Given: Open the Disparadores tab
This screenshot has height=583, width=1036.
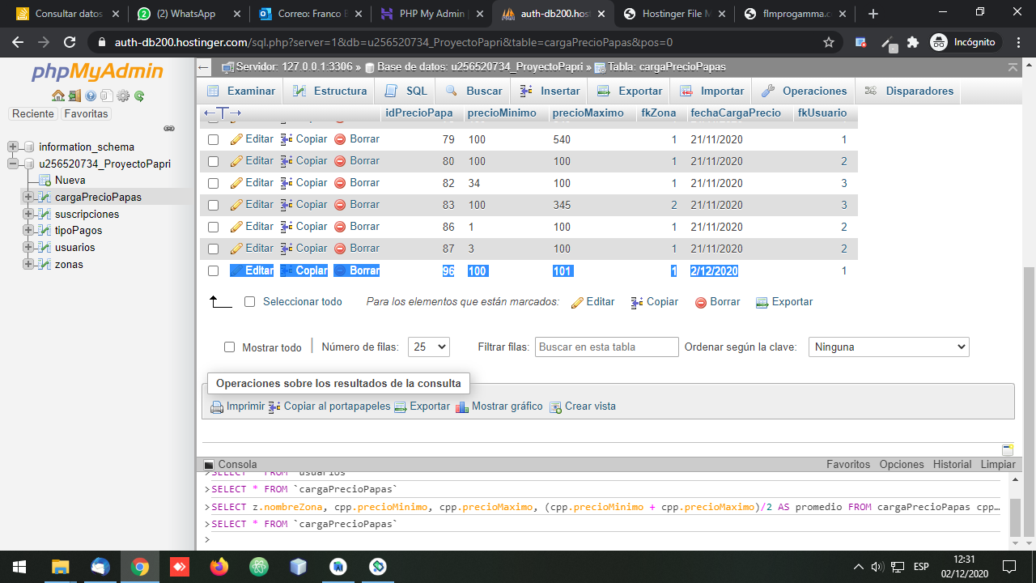Looking at the screenshot, I should [x=909, y=91].
